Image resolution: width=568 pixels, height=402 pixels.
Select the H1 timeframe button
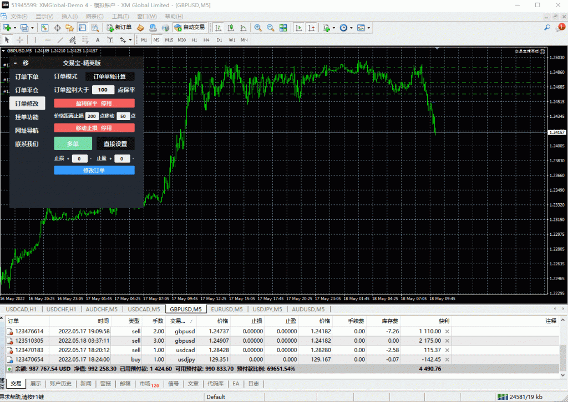(x=194, y=40)
